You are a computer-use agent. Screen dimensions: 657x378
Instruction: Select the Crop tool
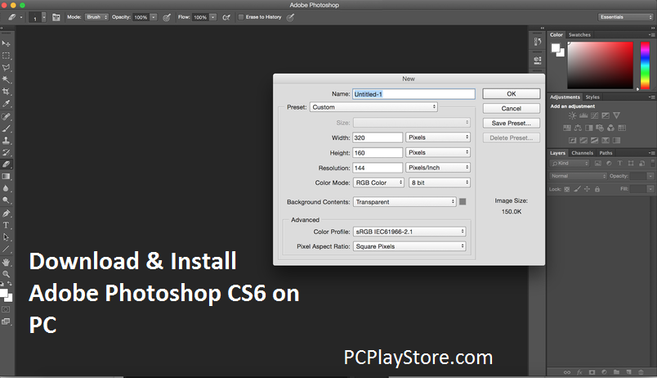click(x=7, y=92)
